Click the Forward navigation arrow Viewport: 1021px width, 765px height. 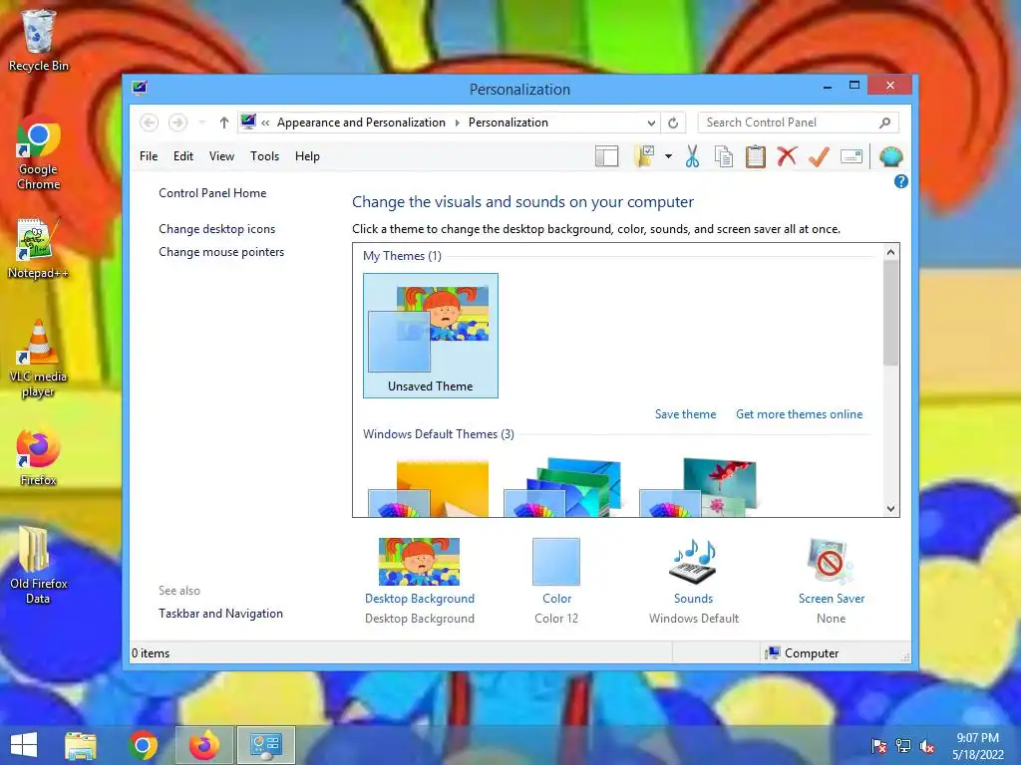[177, 123]
